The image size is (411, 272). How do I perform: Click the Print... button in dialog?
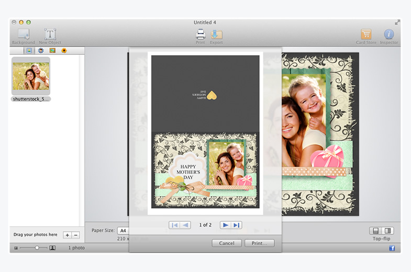pyautogui.click(x=259, y=243)
